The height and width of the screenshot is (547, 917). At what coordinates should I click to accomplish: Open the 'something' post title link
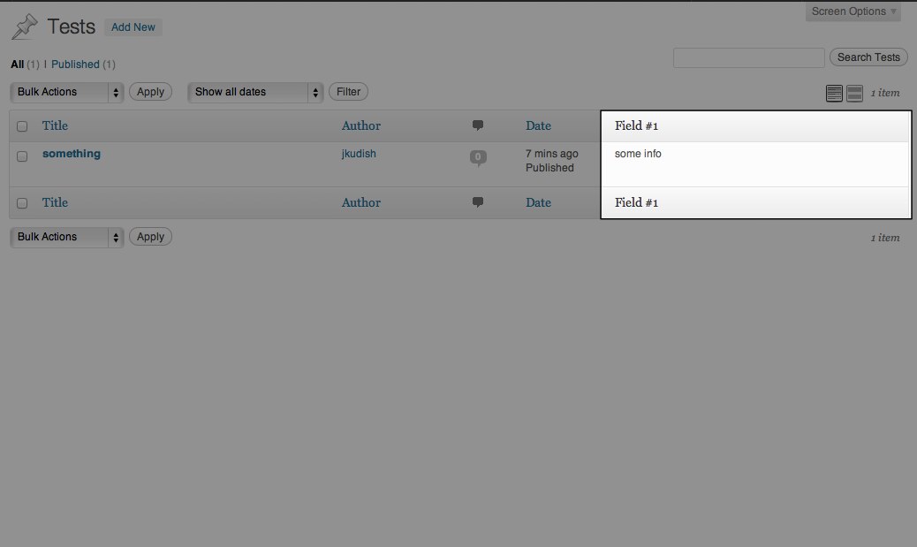[x=72, y=154]
